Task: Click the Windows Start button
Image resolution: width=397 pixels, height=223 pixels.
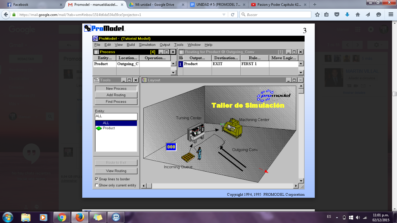Action: [x=8, y=217]
